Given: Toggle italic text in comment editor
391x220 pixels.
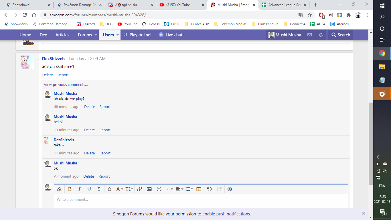Looking at the screenshot, I should [80, 189].
